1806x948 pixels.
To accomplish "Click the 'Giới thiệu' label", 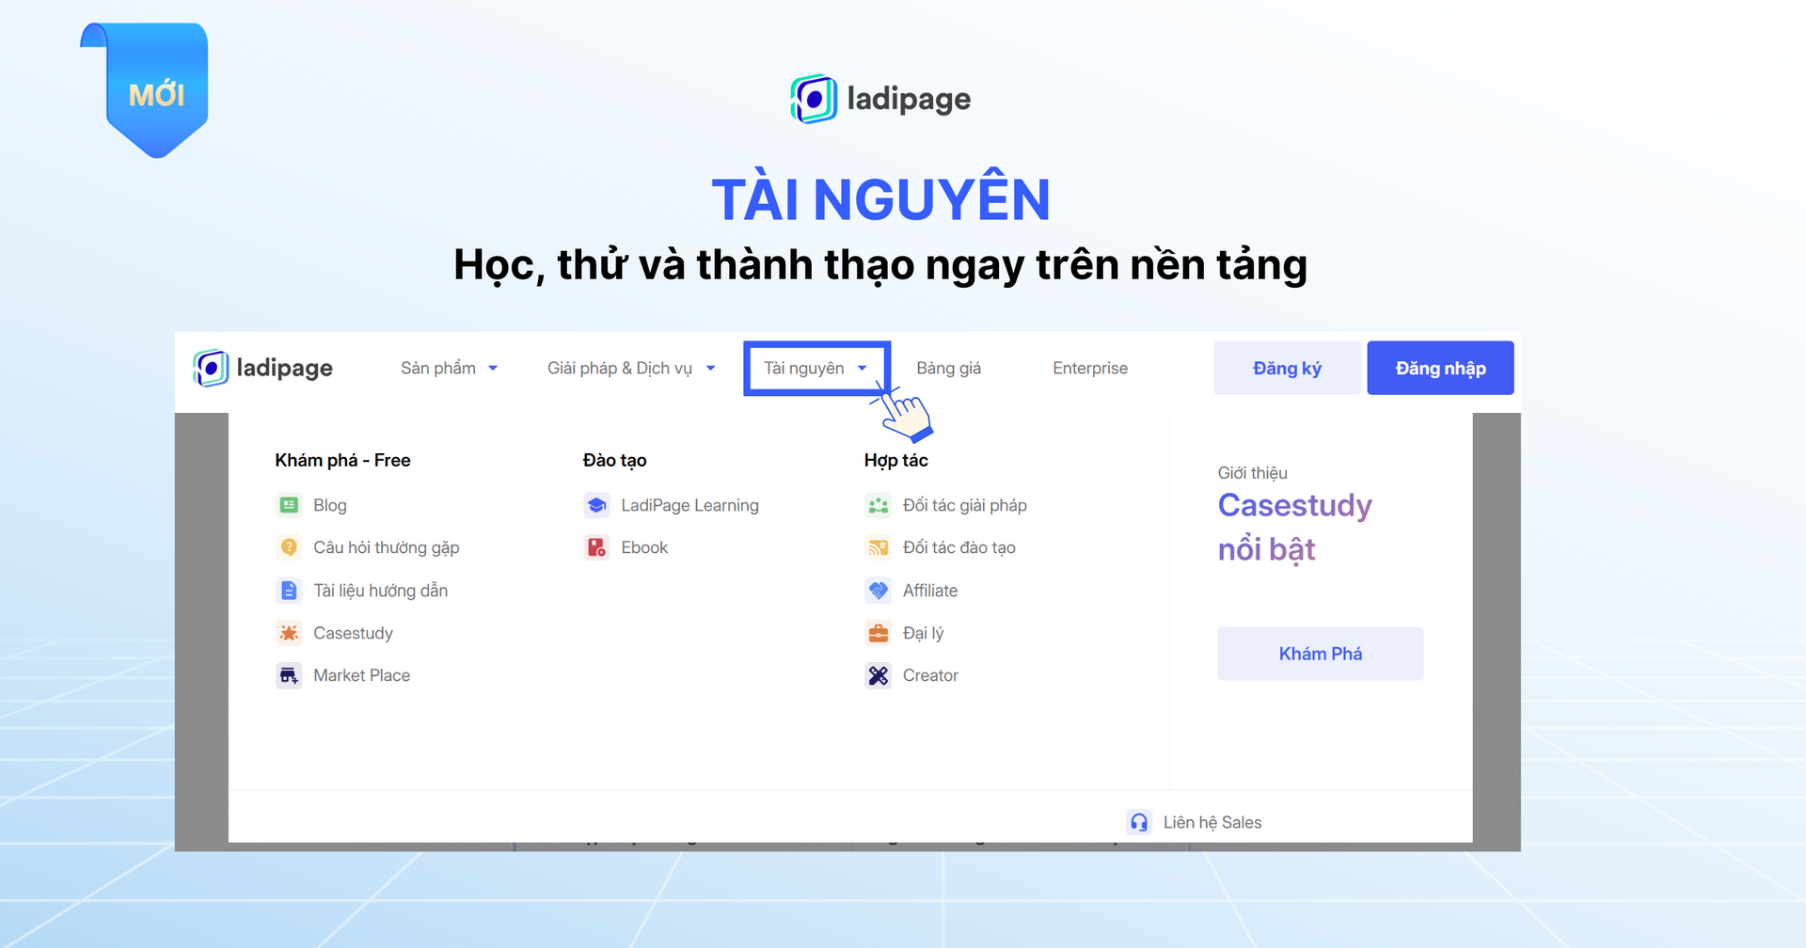I will pos(1252,473).
